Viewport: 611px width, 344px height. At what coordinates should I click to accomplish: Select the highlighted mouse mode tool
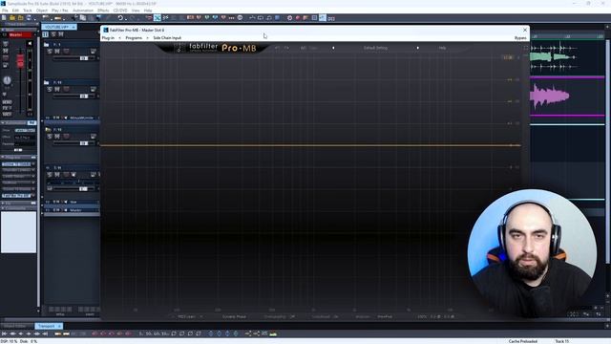pos(157,18)
